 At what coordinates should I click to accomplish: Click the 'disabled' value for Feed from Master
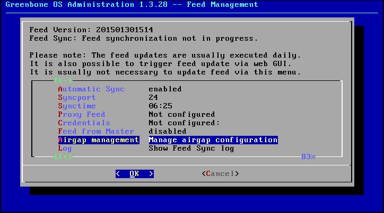[x=168, y=131]
